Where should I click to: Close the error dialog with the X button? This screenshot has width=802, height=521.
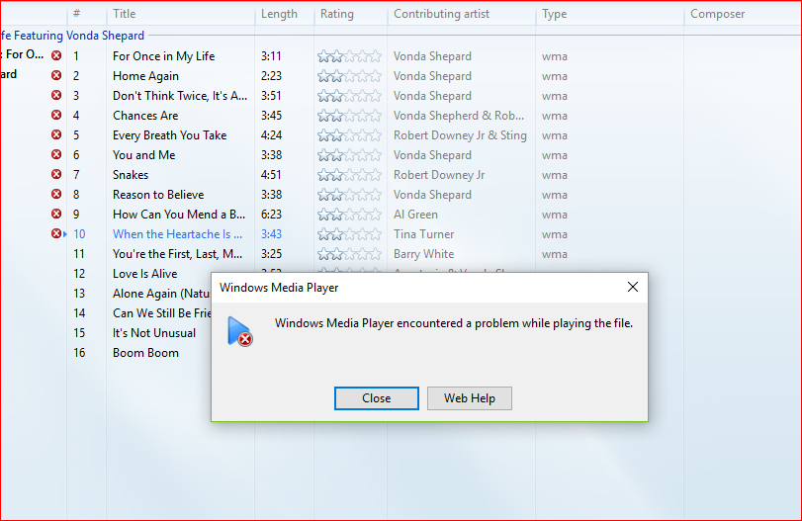pyautogui.click(x=633, y=287)
